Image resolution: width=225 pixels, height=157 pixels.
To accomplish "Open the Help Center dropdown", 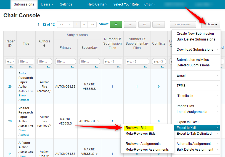I will [x=97, y=4].
